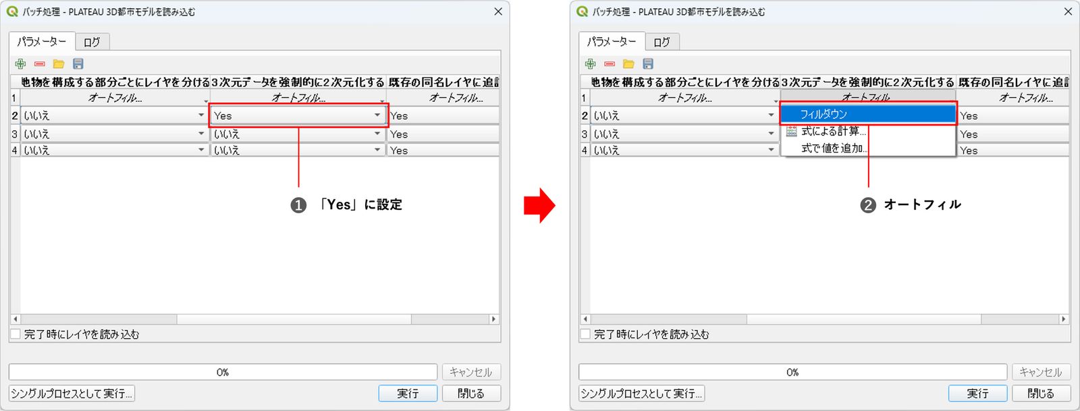1080x411 pixels.
Task: Click シングルプロセスとして実行... in right dialog
Action: pos(641,393)
